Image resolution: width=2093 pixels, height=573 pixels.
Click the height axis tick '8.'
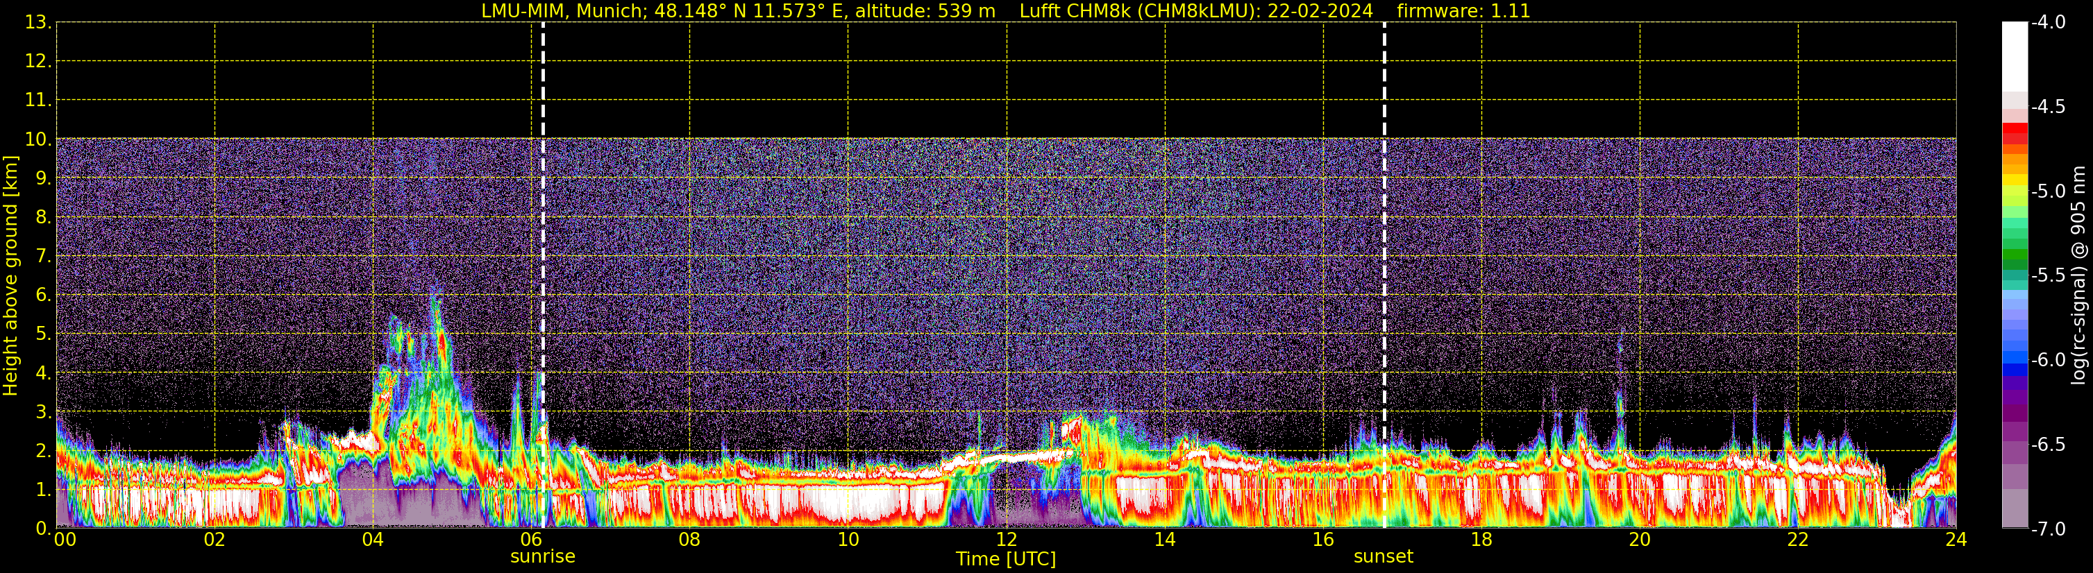[x=43, y=218]
